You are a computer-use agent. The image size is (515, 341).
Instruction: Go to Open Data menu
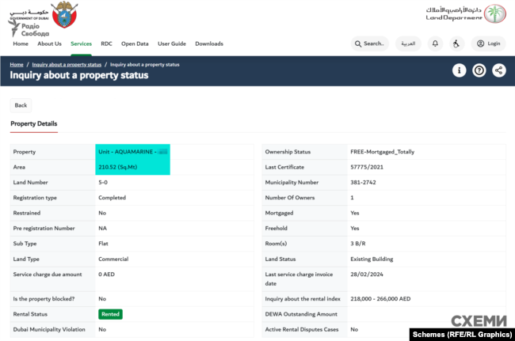point(135,44)
